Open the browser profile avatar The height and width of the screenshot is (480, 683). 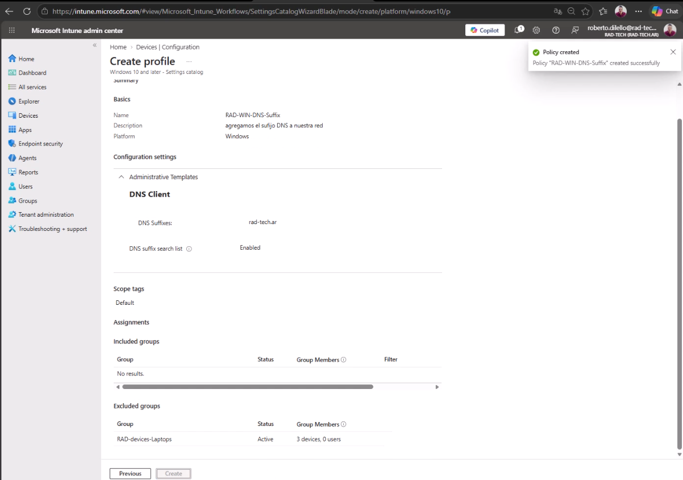tap(620, 11)
